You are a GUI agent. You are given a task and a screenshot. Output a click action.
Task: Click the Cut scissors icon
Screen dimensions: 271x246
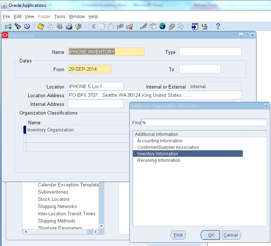[92, 26]
